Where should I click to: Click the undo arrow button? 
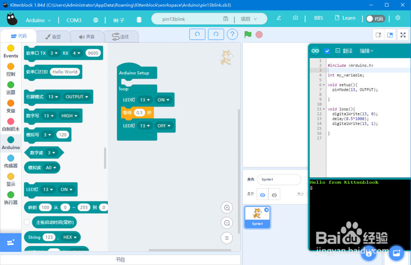point(197,34)
